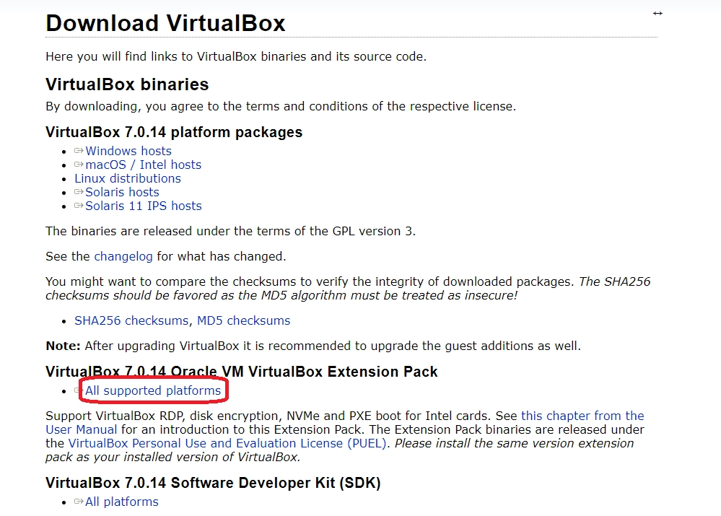The image size is (721, 516).
Task: Click the VirtualBox 7.0.14 Software Developer Kit heading
Action: pos(213,483)
